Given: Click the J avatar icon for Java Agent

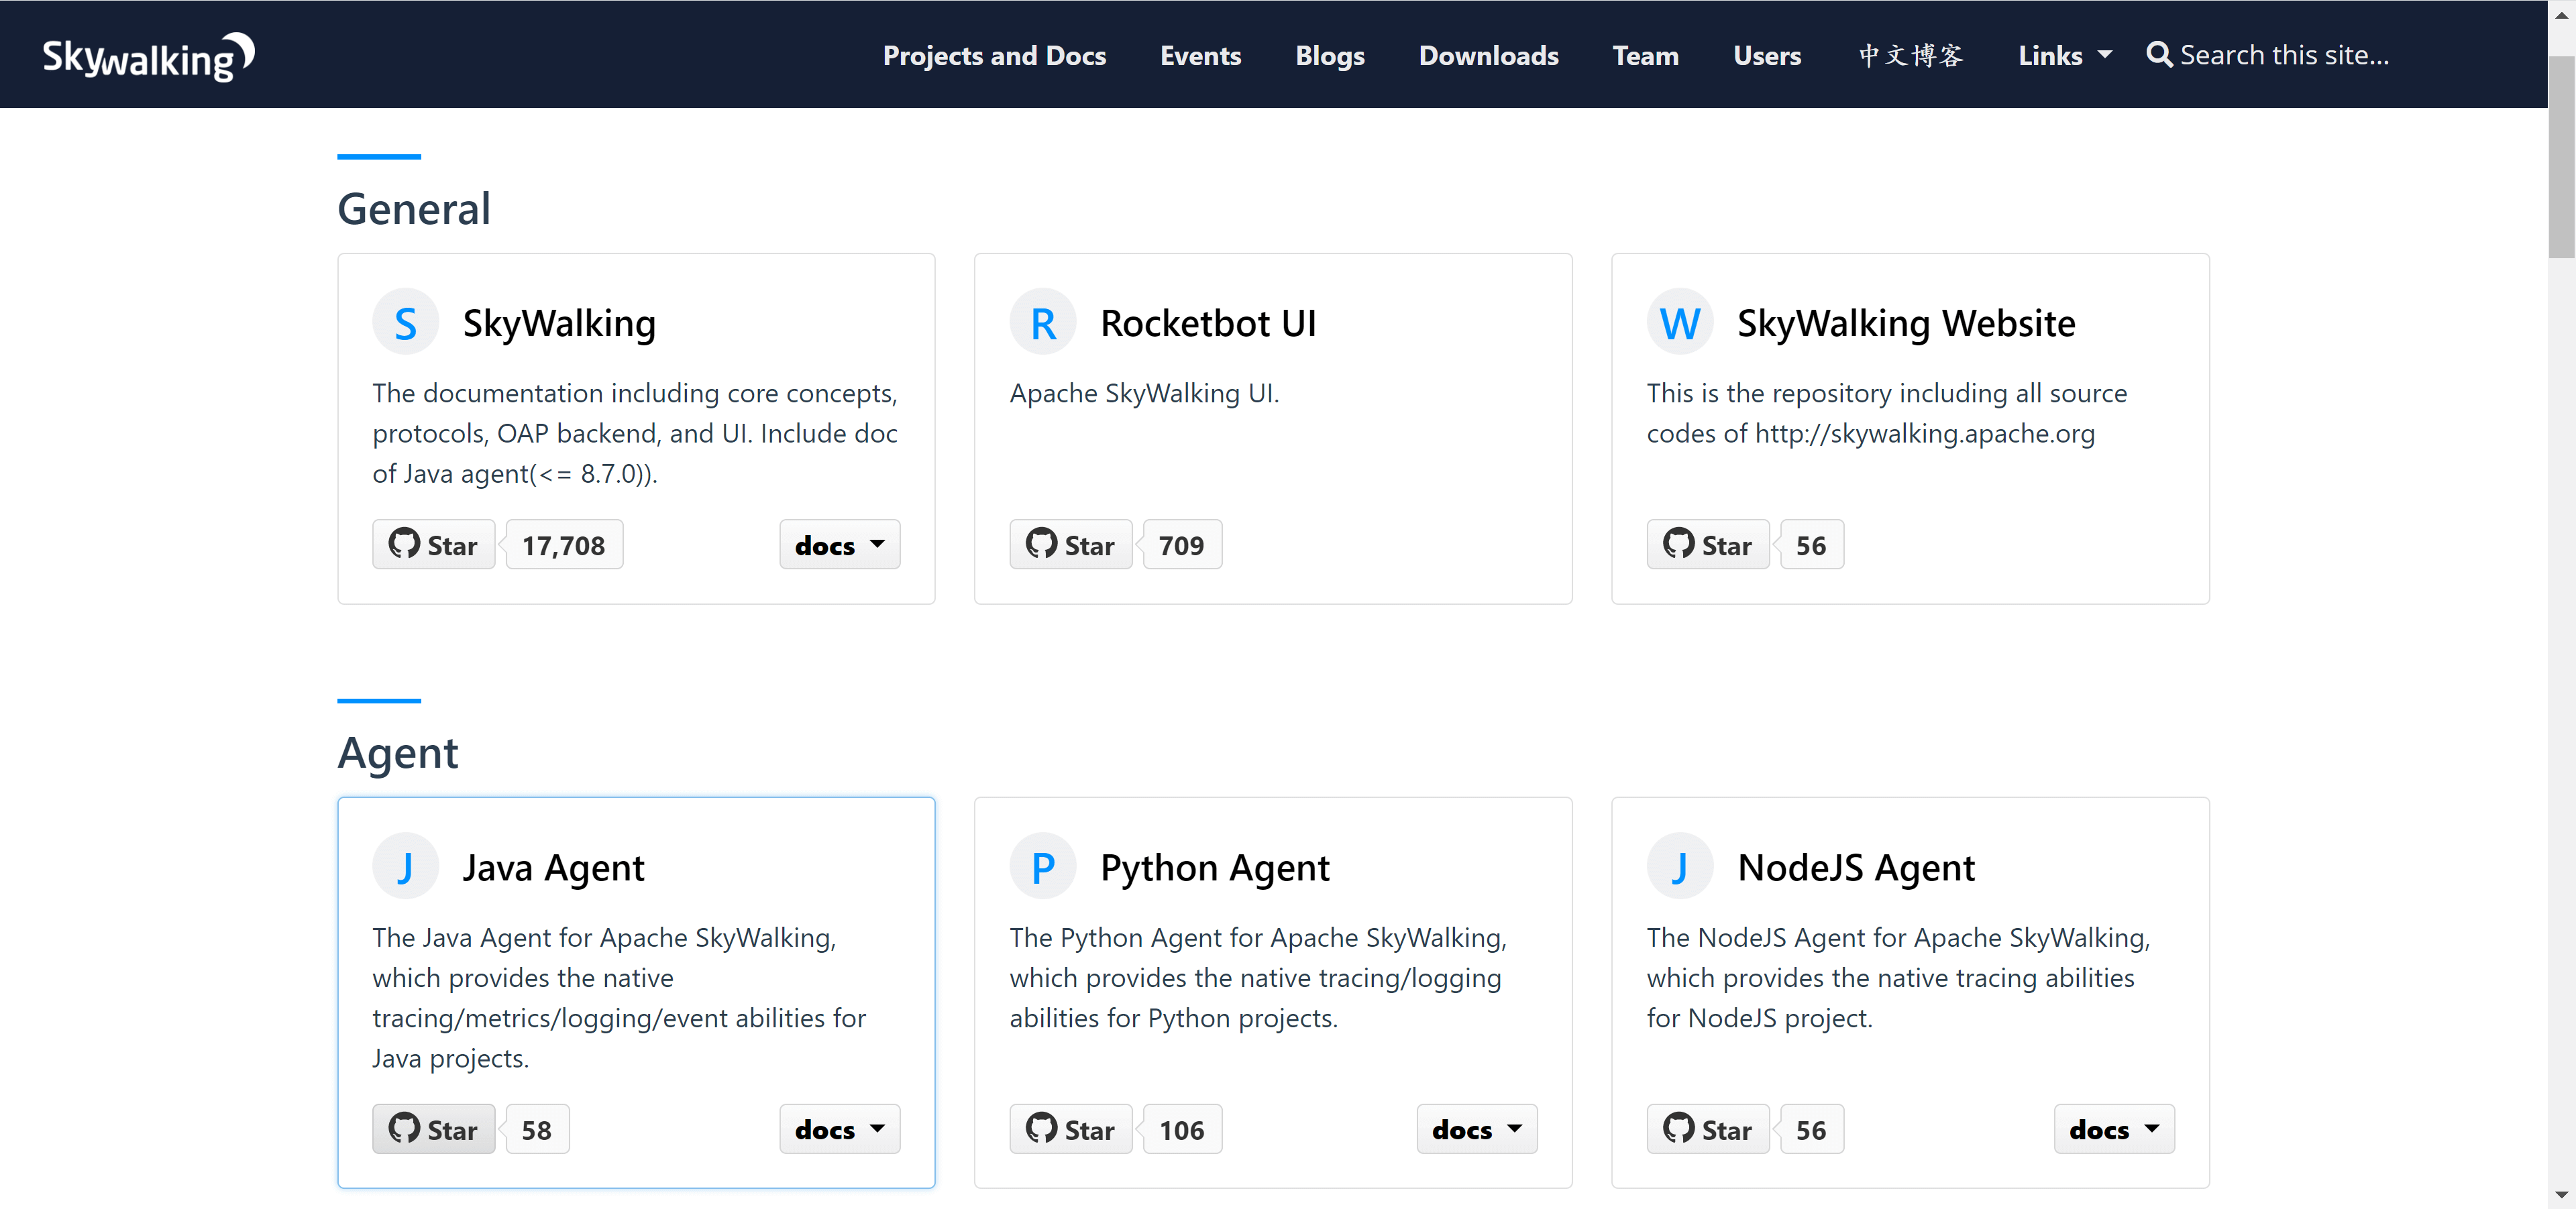Looking at the screenshot, I should [405, 866].
